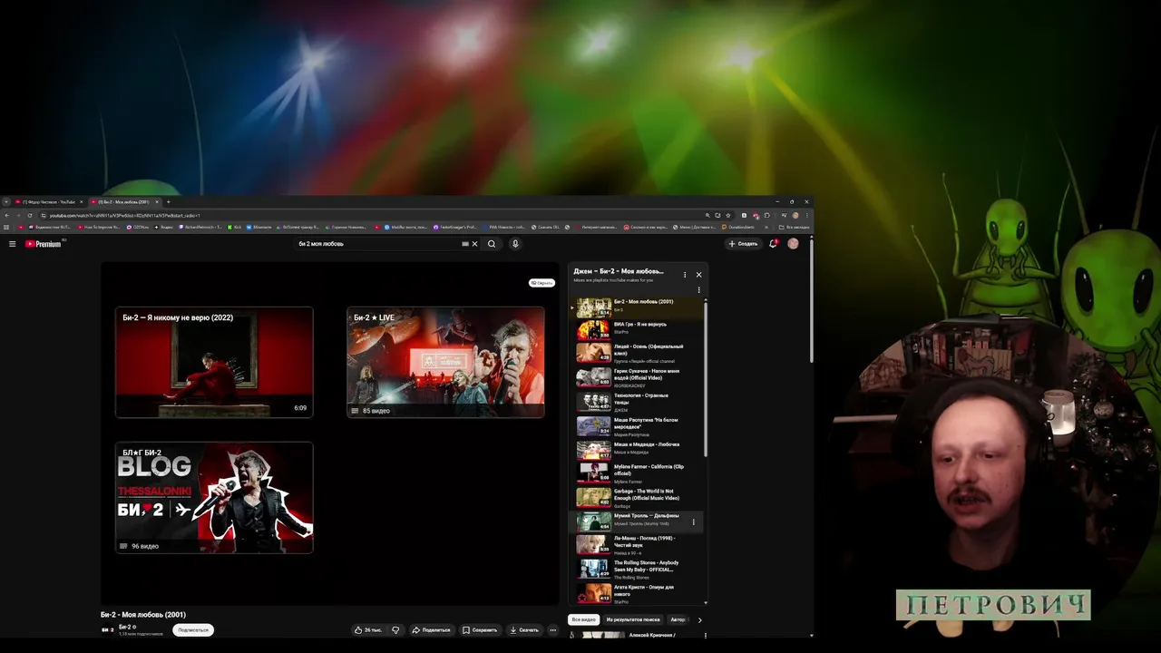1161x653 pixels.
Task: Open more actions ellipsis below video
Action: [x=552, y=629]
